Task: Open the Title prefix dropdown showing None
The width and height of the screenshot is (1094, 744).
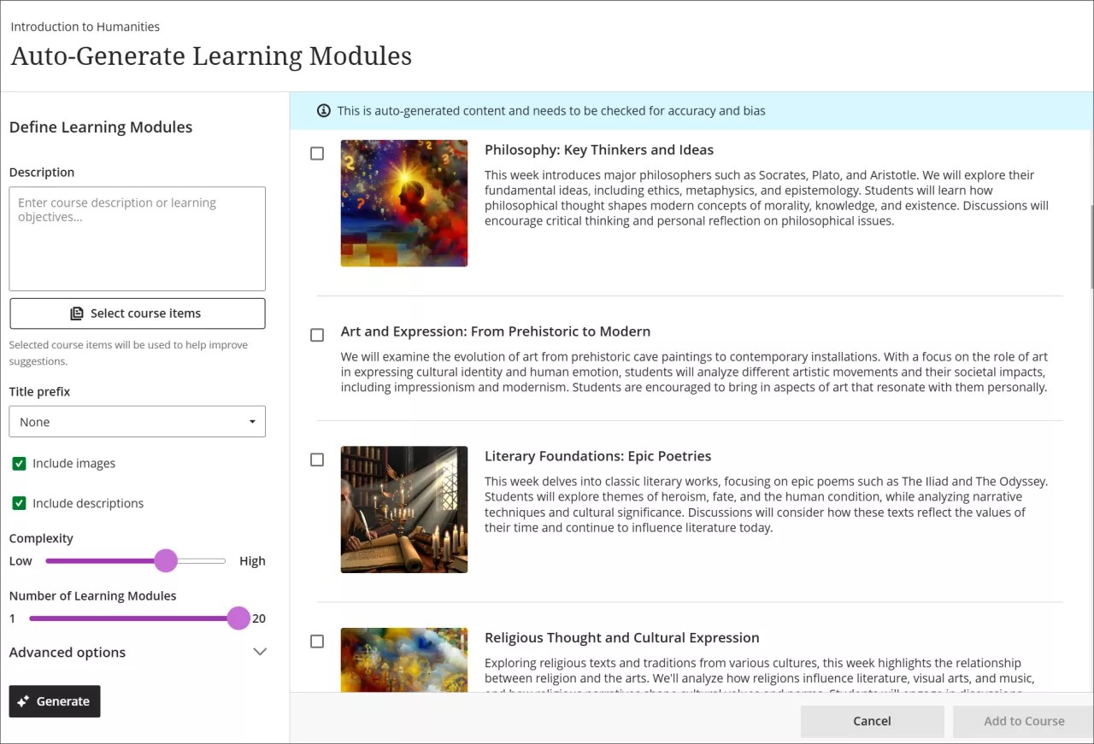Action: coord(137,421)
